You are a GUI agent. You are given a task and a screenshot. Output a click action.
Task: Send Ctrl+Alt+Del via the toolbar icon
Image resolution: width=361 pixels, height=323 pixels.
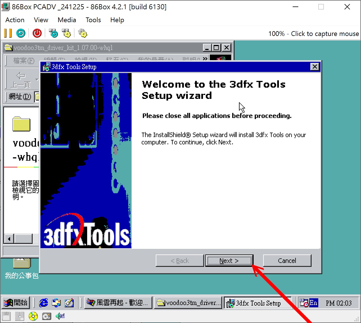[x=53, y=33]
